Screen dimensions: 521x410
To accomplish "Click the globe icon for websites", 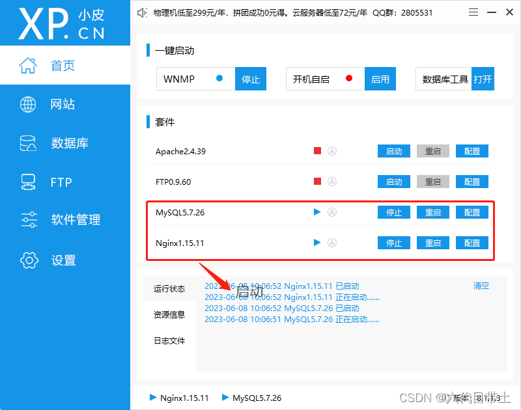I will tap(28, 104).
